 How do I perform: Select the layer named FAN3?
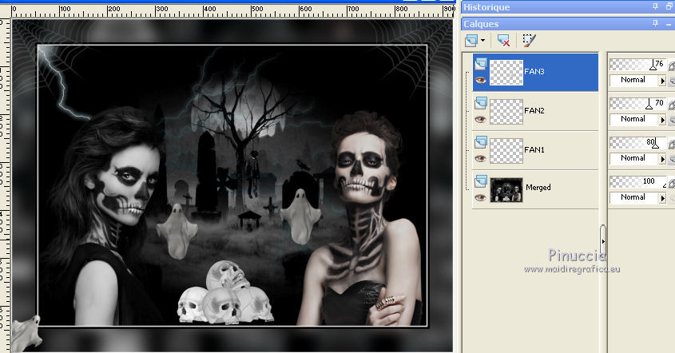534,71
